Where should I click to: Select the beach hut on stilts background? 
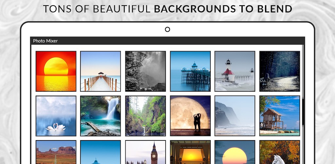(x=279, y=116)
